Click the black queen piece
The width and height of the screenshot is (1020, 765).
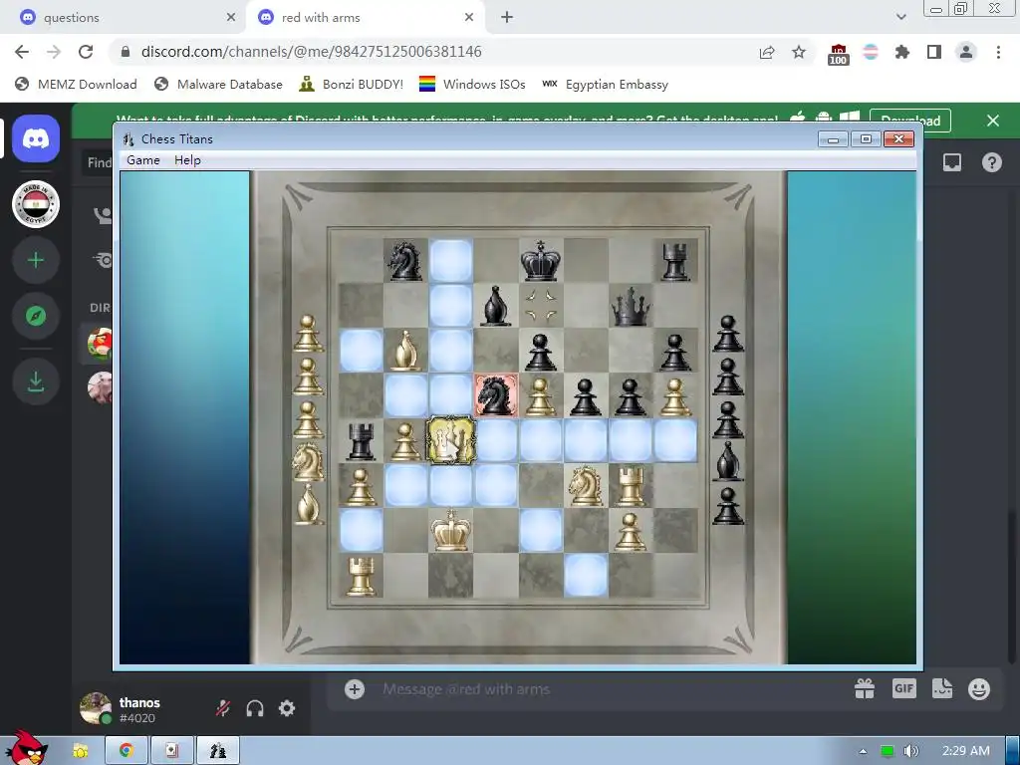631,306
